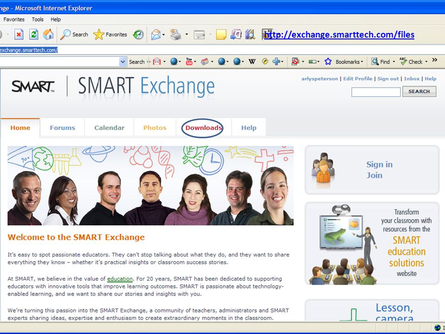This screenshot has width=445, height=334.
Task: Click the PageRank green bar indicator
Action: click(312, 62)
